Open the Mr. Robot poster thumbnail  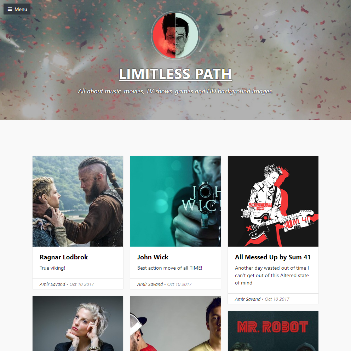(x=273, y=331)
